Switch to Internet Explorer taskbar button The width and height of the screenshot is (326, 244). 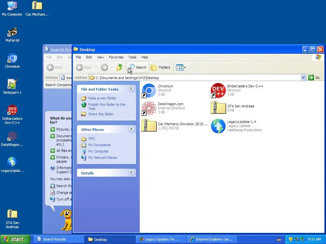tap(212, 239)
